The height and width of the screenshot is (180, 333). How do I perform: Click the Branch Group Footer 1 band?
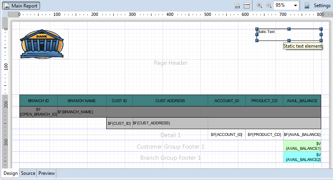coord(170,158)
